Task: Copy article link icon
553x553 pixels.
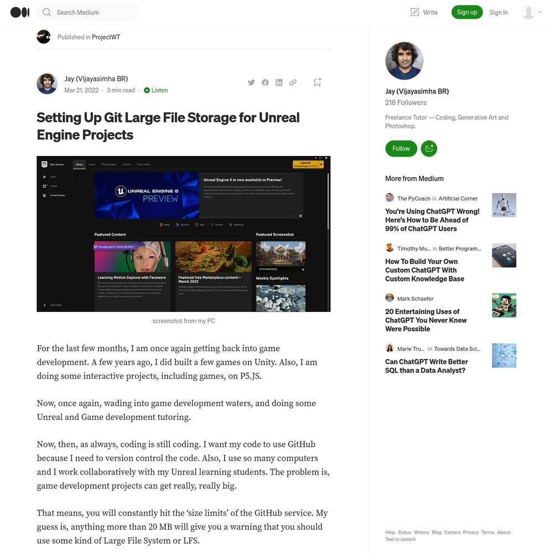Action: pyautogui.click(x=293, y=82)
